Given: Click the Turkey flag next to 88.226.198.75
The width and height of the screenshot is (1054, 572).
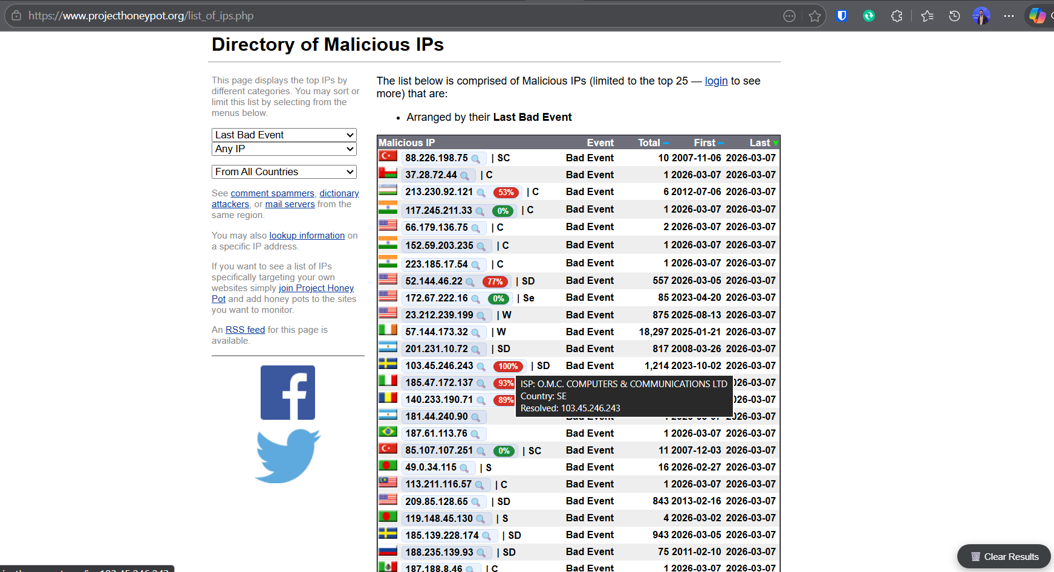Looking at the screenshot, I should (x=388, y=156).
